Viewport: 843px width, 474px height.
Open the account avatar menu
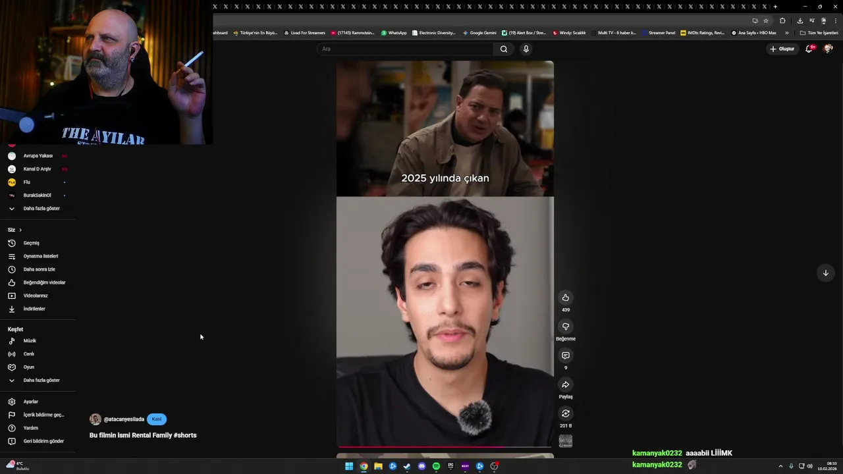828,49
